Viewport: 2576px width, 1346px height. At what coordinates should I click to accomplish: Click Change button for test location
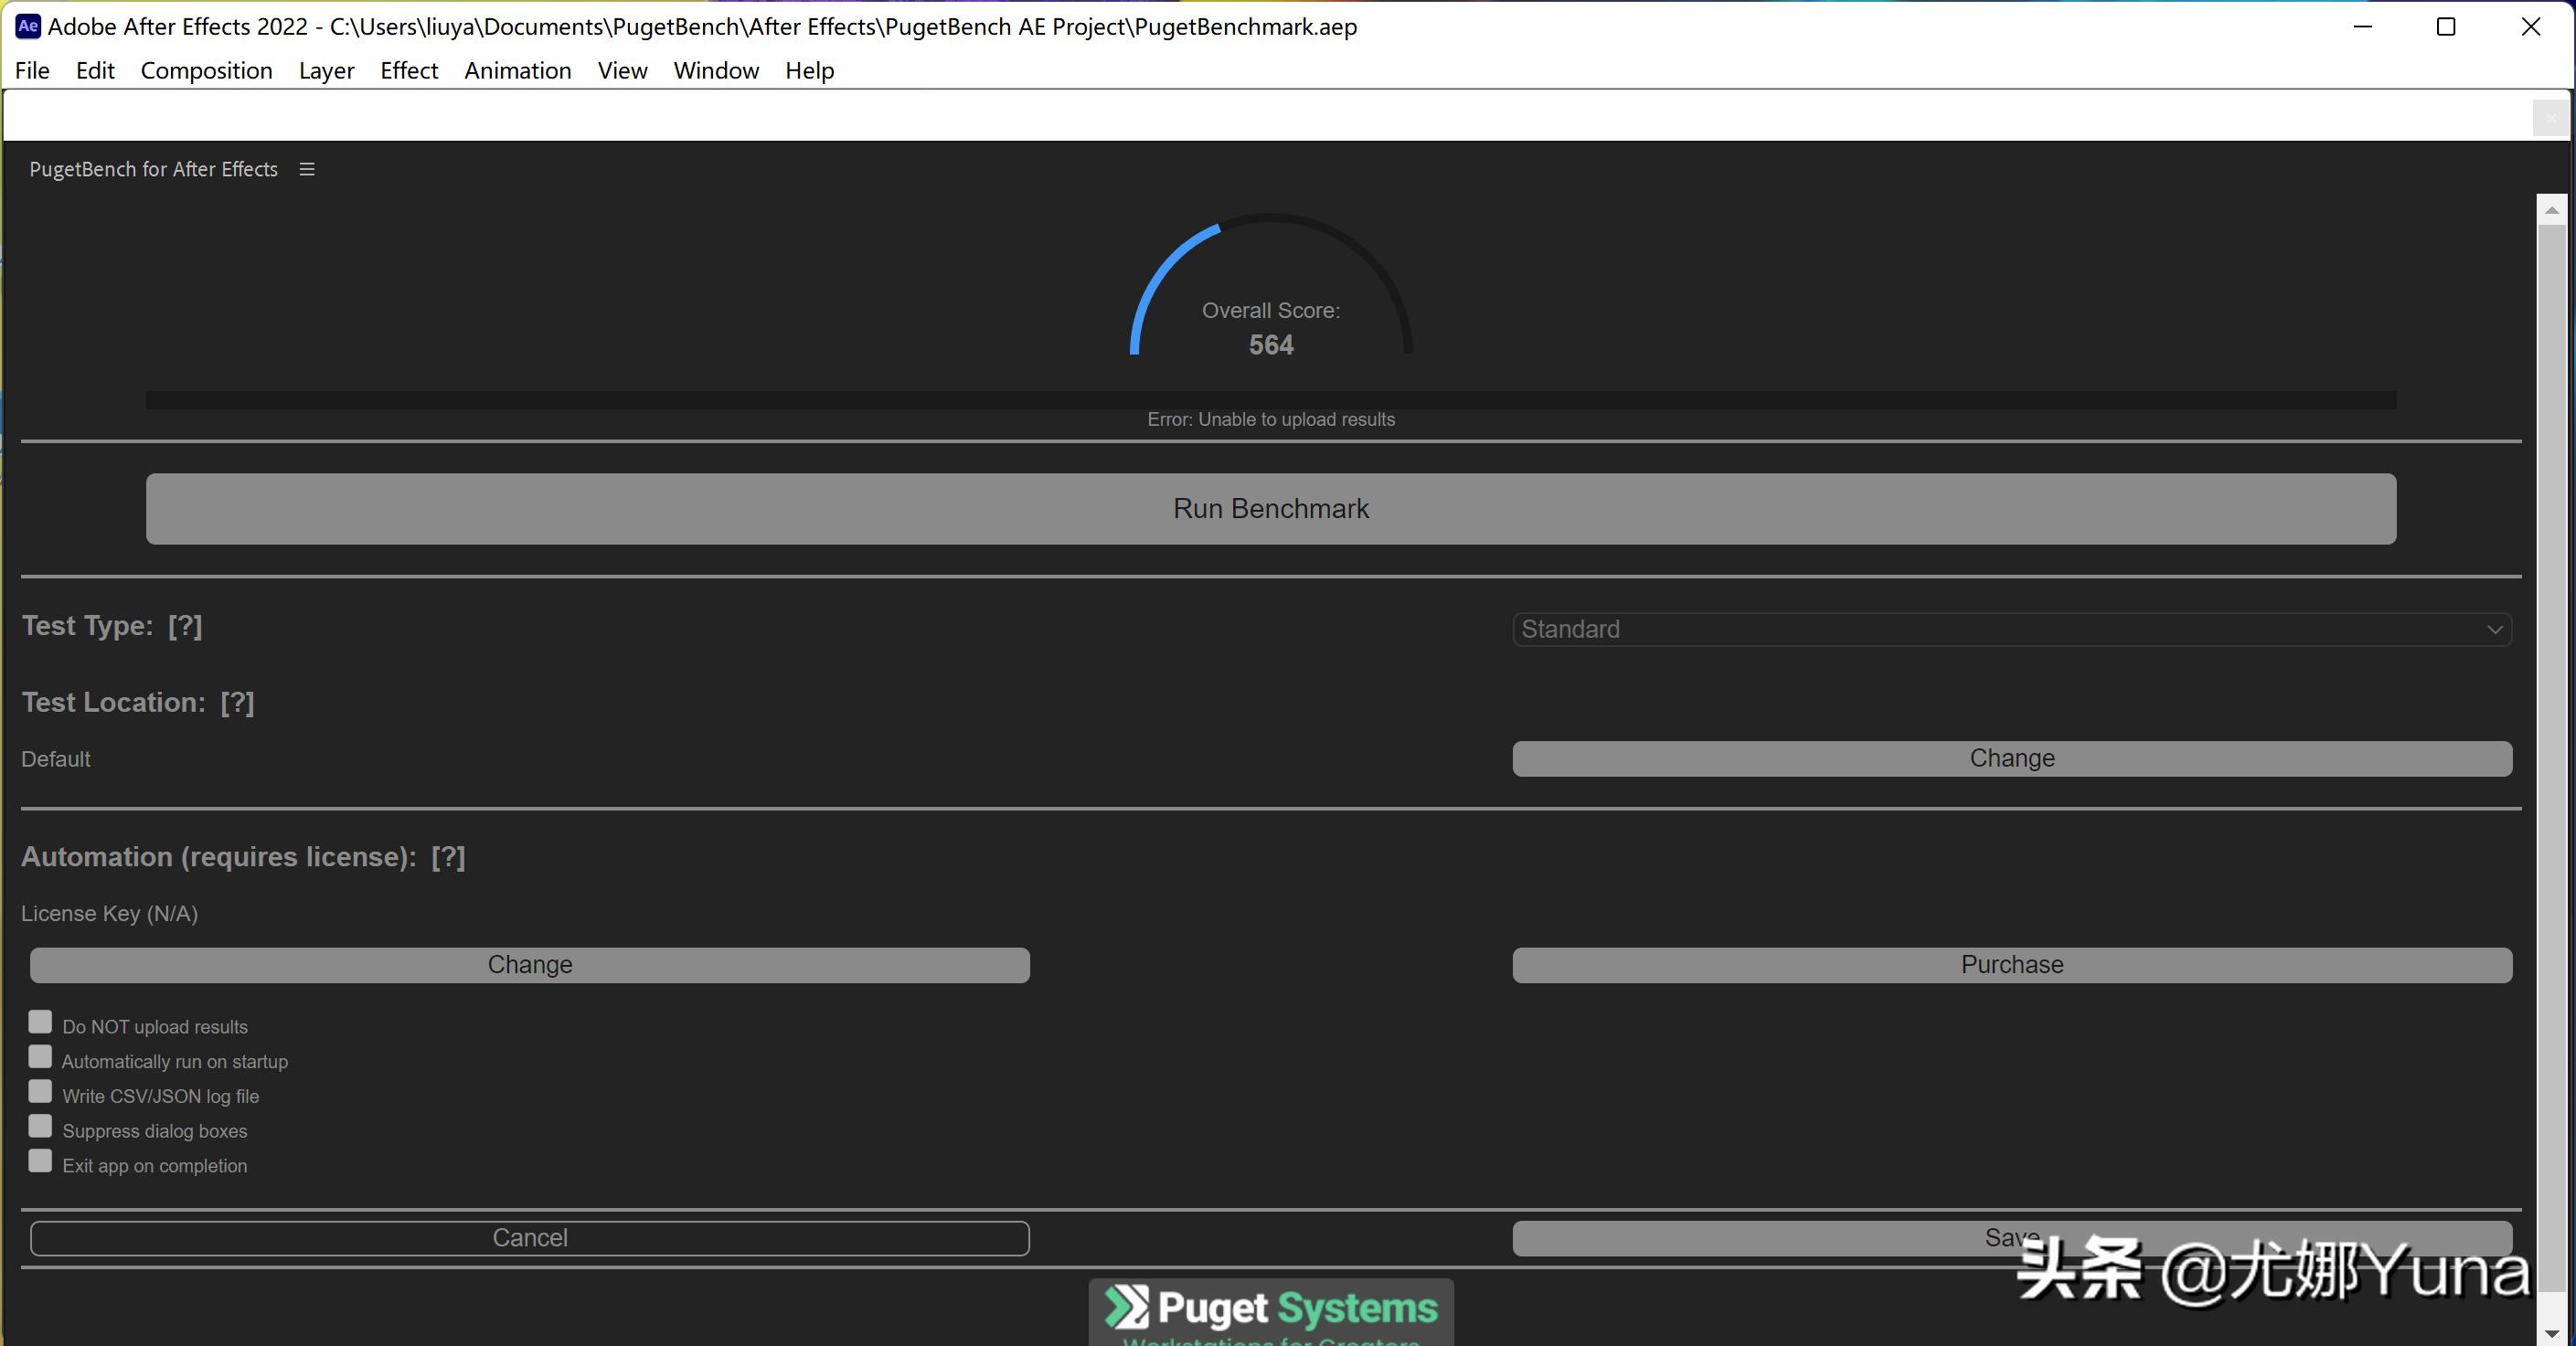(2011, 758)
